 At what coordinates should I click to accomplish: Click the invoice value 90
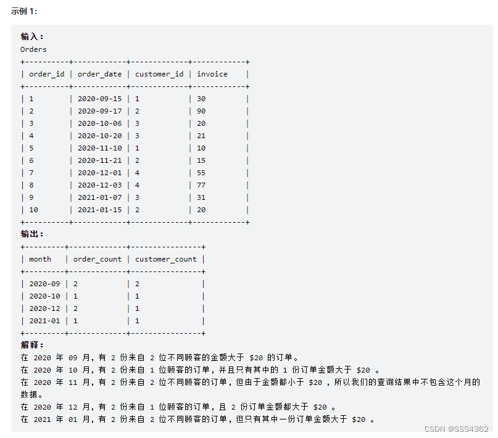coord(201,111)
